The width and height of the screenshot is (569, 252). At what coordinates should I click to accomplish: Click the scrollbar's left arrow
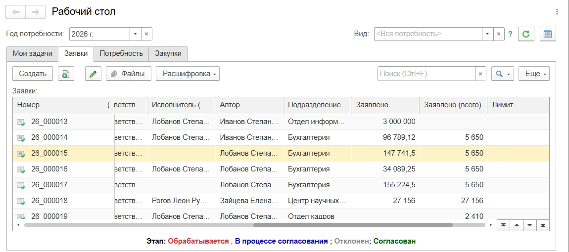click(18, 225)
